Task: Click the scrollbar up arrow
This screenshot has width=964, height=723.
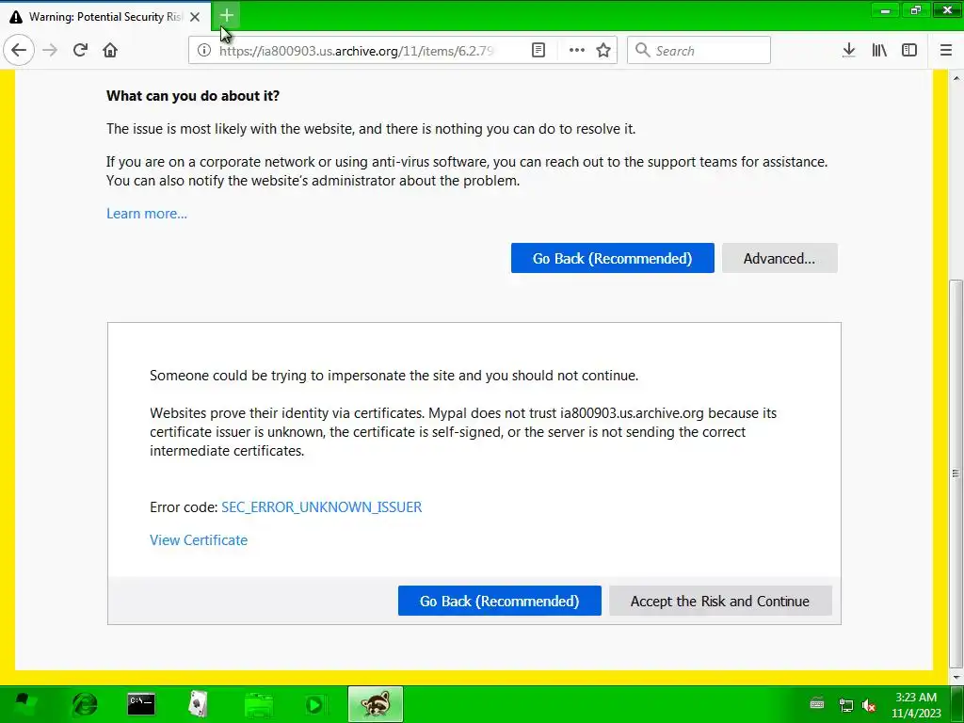Action: pos(956,78)
